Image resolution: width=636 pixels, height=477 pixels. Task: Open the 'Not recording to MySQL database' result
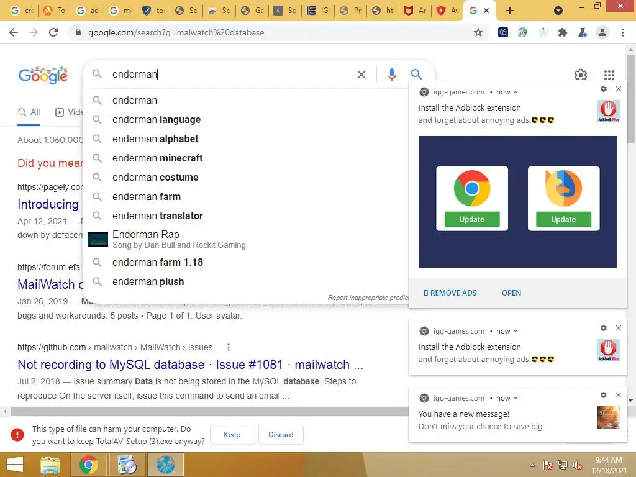pos(190,365)
